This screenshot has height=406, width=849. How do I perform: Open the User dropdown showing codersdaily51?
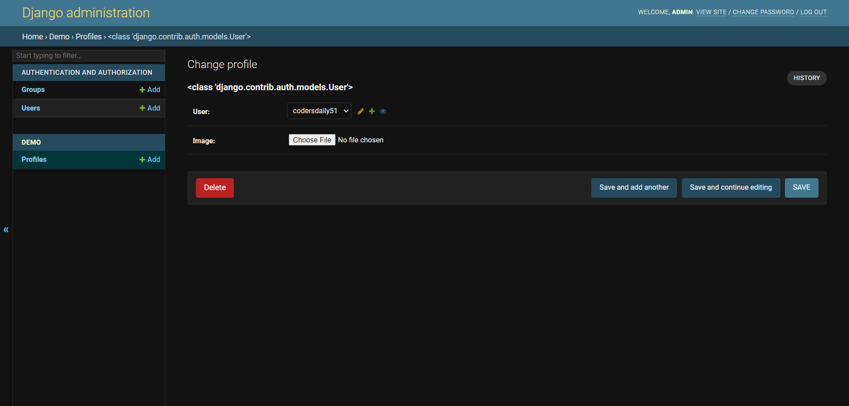coord(319,111)
